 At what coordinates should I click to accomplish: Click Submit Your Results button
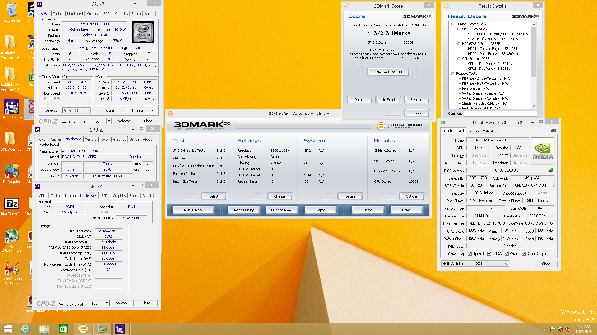point(388,72)
